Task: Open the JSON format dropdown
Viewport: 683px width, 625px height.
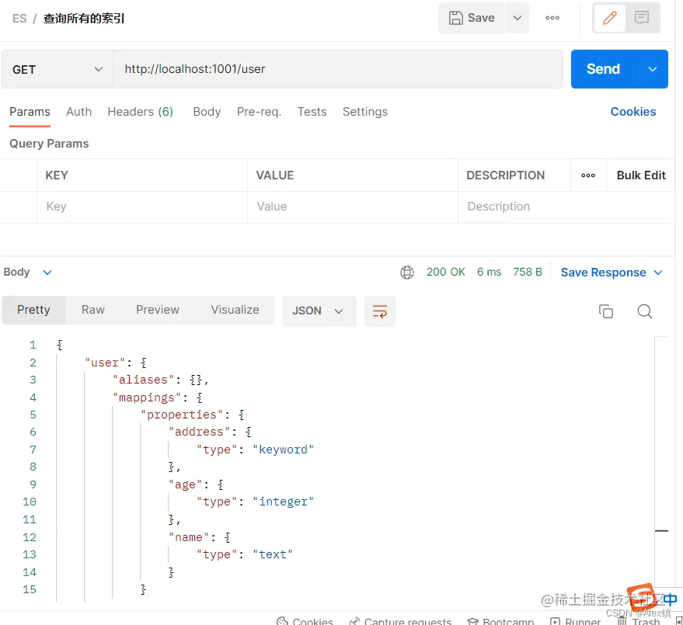Action: (x=319, y=311)
